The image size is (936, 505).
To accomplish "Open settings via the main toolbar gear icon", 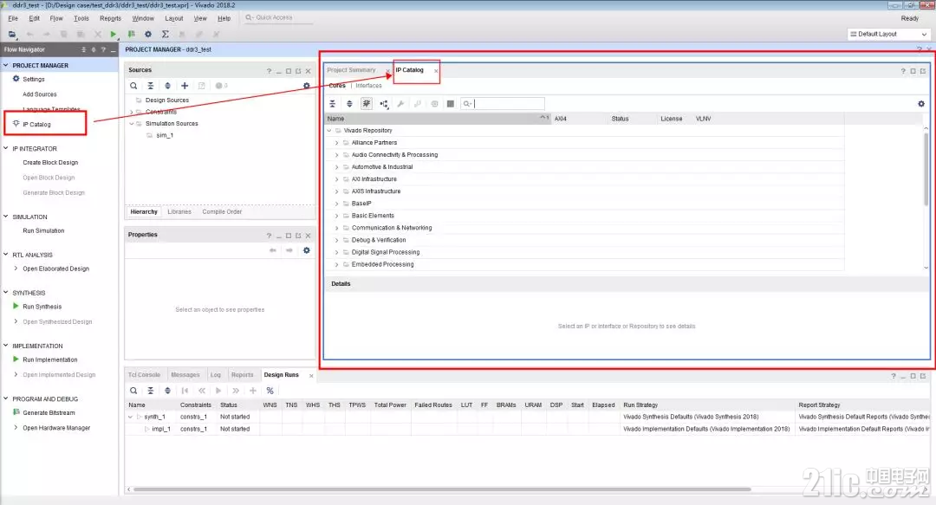I will point(148,34).
